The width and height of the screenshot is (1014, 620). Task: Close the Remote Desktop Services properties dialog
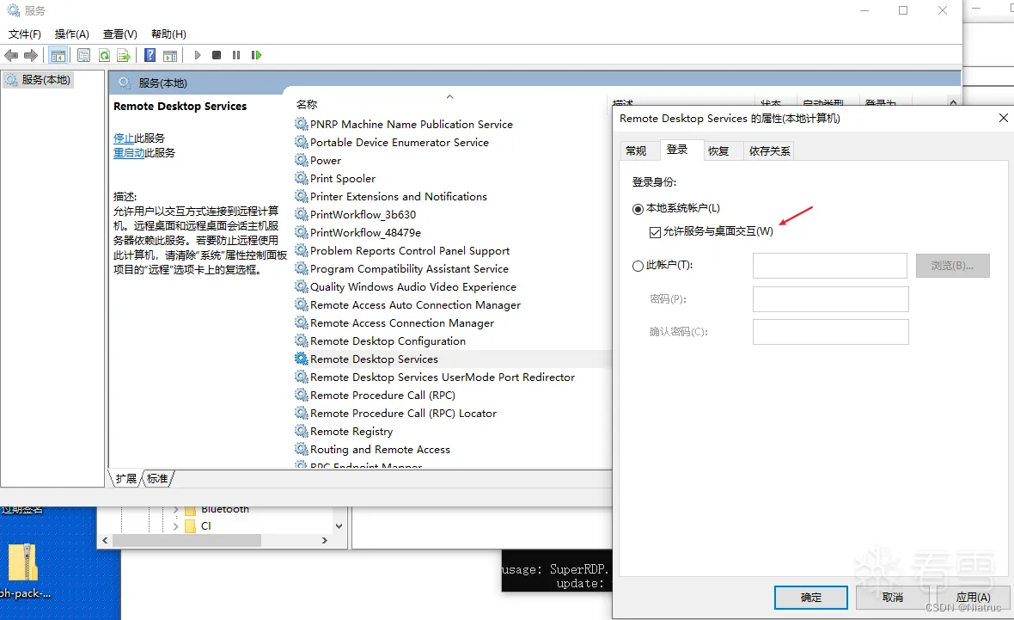click(1003, 118)
